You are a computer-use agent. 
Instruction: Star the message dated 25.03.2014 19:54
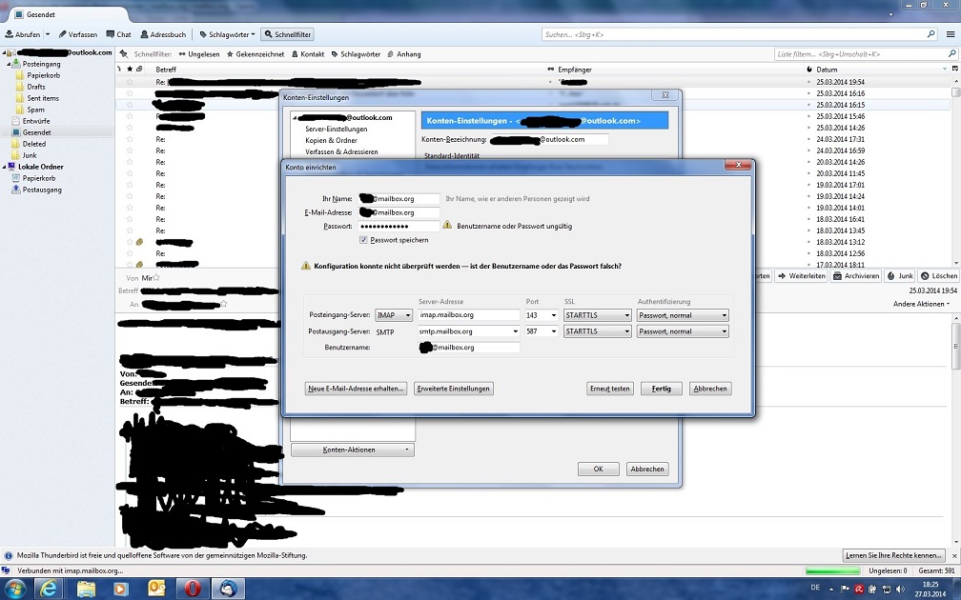tap(130, 82)
